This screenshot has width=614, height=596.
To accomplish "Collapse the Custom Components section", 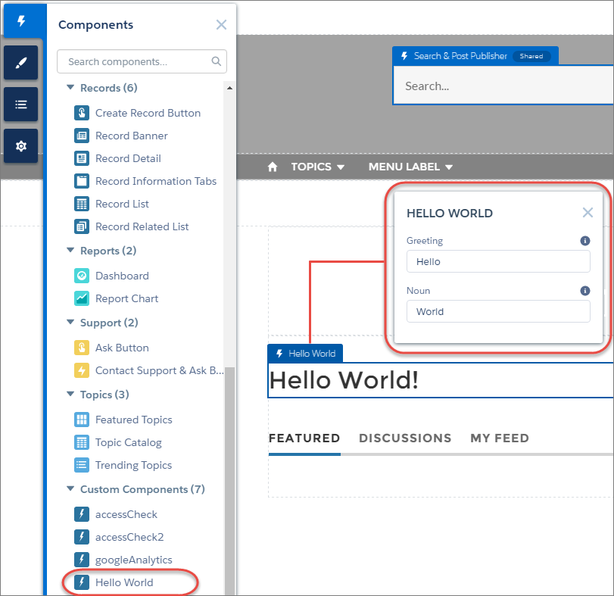I will click(x=70, y=489).
